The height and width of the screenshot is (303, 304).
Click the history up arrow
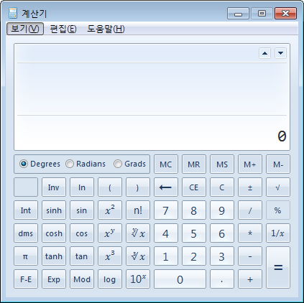coord(264,53)
